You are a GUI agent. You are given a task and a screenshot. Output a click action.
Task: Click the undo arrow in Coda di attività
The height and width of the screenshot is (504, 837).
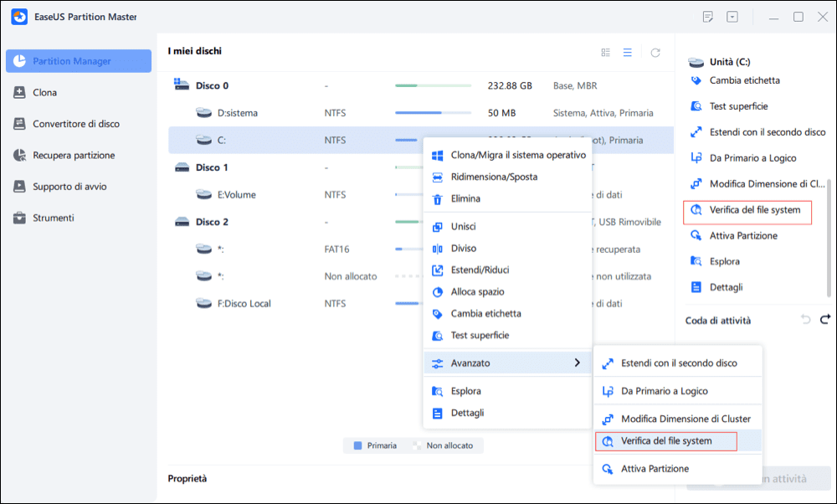pos(805,320)
